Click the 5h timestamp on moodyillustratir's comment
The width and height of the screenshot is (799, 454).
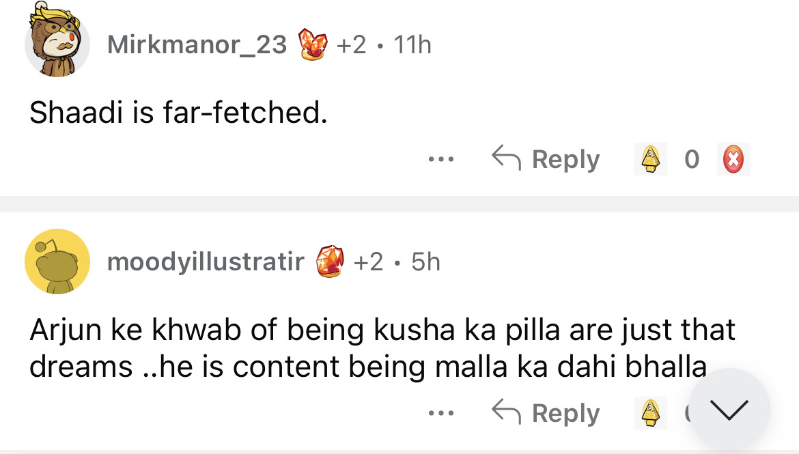tap(425, 261)
